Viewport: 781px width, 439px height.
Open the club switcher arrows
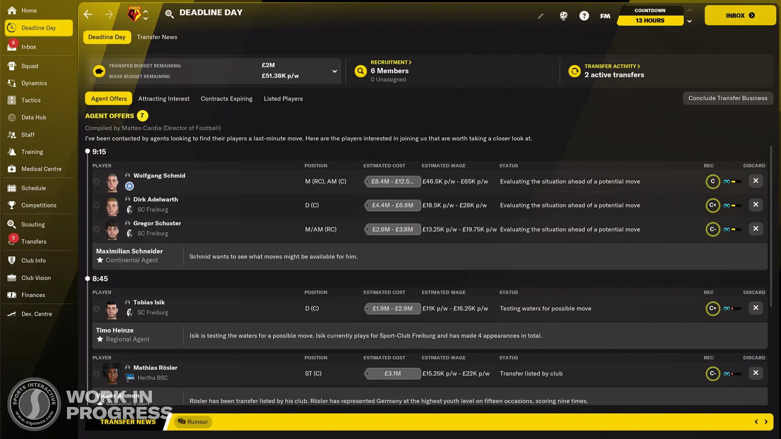tap(146, 15)
